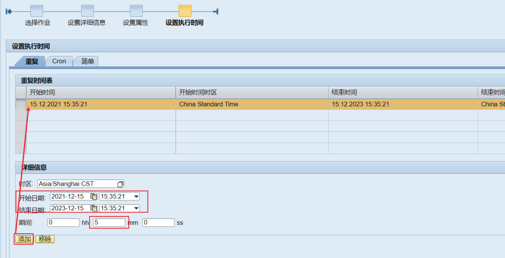Click the 设置详细信息 roadmap label

[87, 22]
